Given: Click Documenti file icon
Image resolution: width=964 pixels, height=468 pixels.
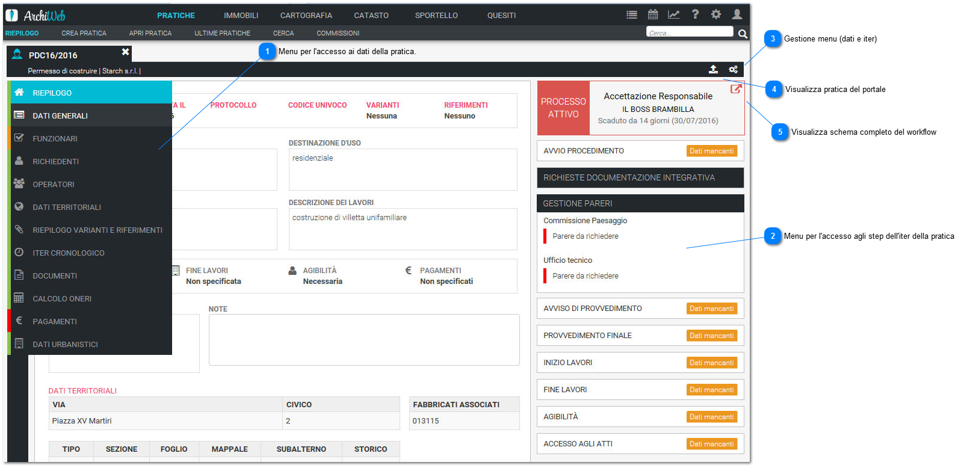Looking at the screenshot, I should coord(19,275).
